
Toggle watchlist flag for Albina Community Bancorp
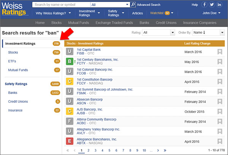(x=220, y=121)
